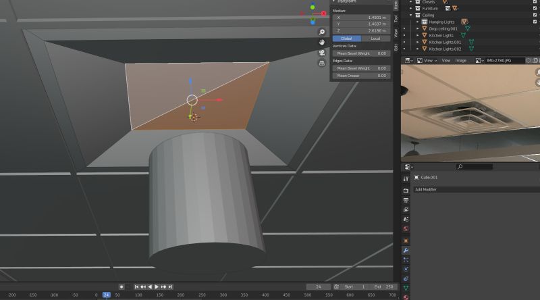Click the properties search field

475,167
